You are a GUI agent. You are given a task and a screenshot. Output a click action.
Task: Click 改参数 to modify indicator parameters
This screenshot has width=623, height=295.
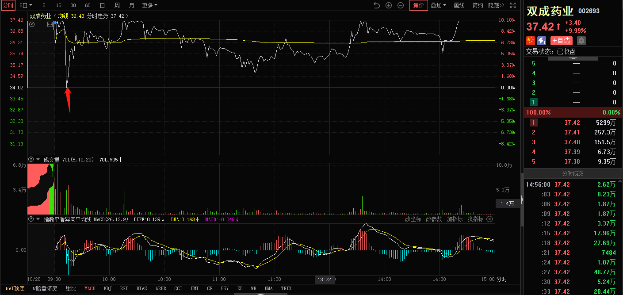click(x=434, y=219)
